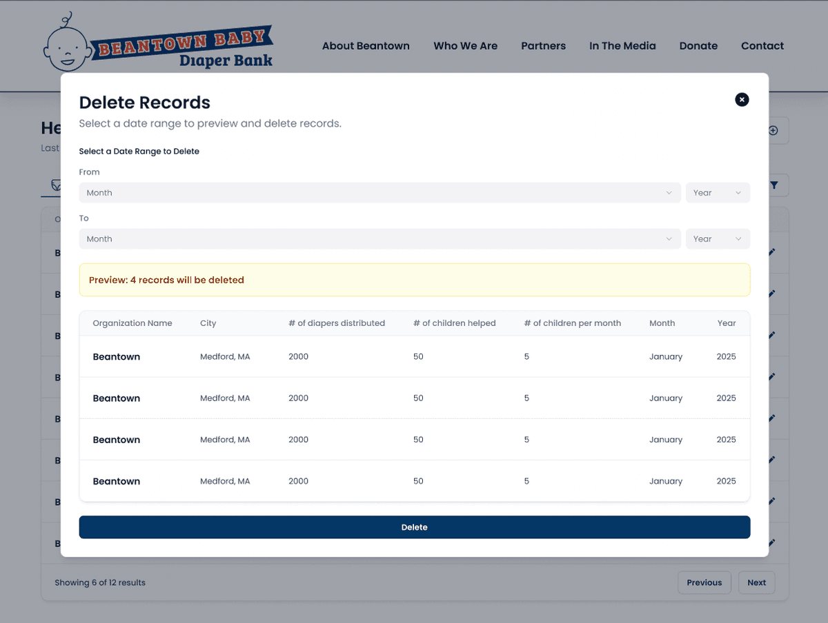
Task: Click the filter funnel icon
Action: [774, 185]
